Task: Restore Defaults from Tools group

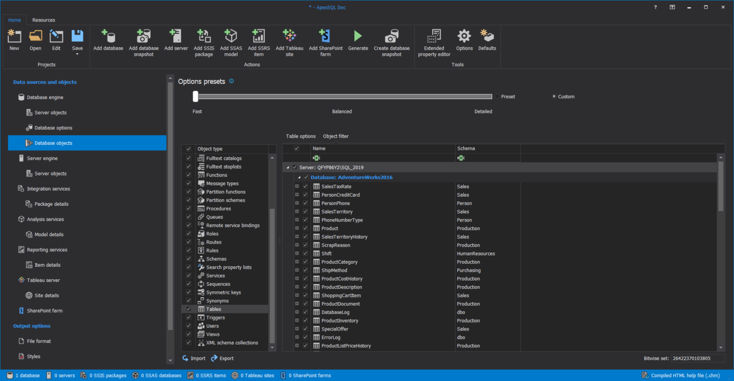Action: [x=487, y=40]
